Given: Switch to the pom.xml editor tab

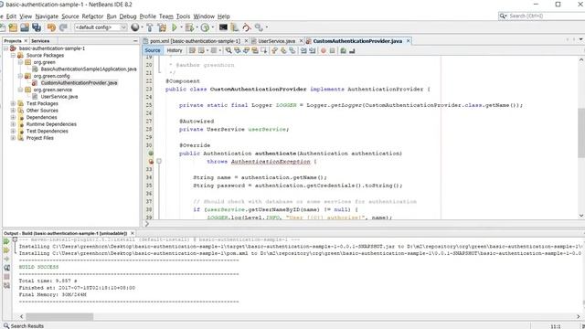Looking at the screenshot, I should point(195,41).
